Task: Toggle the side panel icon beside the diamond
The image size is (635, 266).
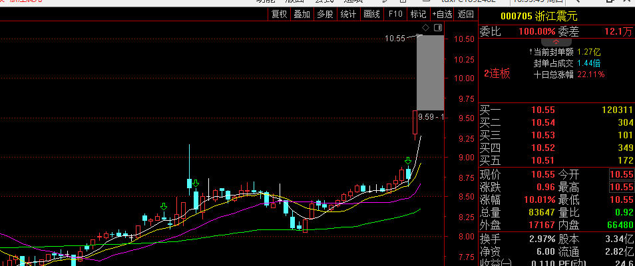Action: tap(438, 27)
